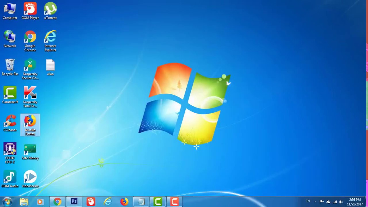Switch to green Camtasia taskbar button

pos(158,202)
